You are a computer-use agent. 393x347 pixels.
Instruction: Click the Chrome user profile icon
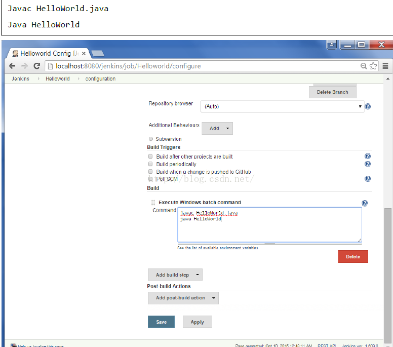pyautogui.click(x=332, y=45)
